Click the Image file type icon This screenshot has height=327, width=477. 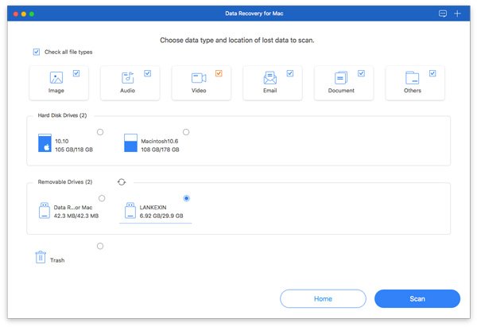coord(56,78)
